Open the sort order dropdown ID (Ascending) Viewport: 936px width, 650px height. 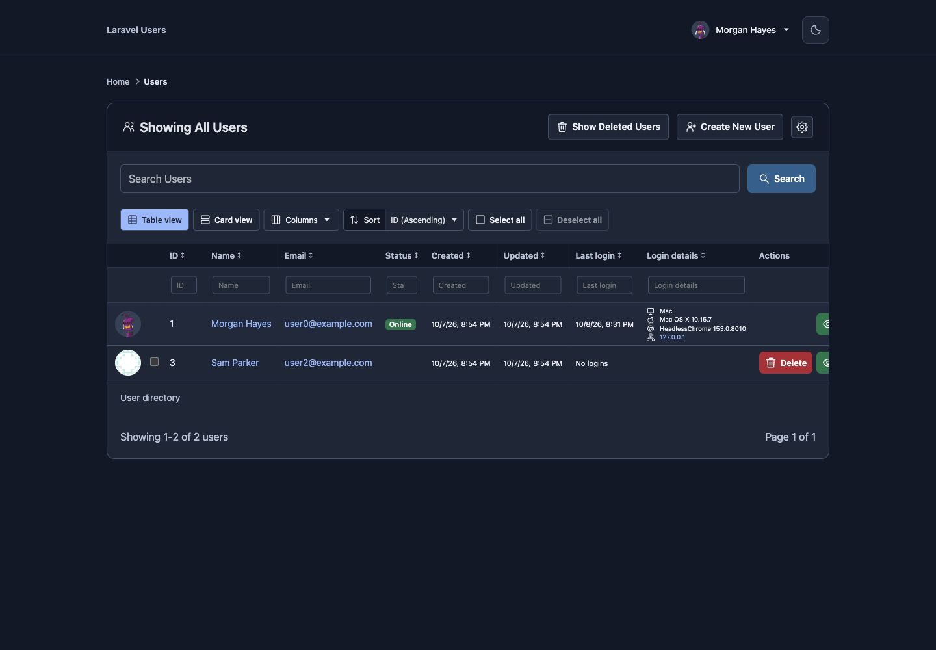[424, 220]
